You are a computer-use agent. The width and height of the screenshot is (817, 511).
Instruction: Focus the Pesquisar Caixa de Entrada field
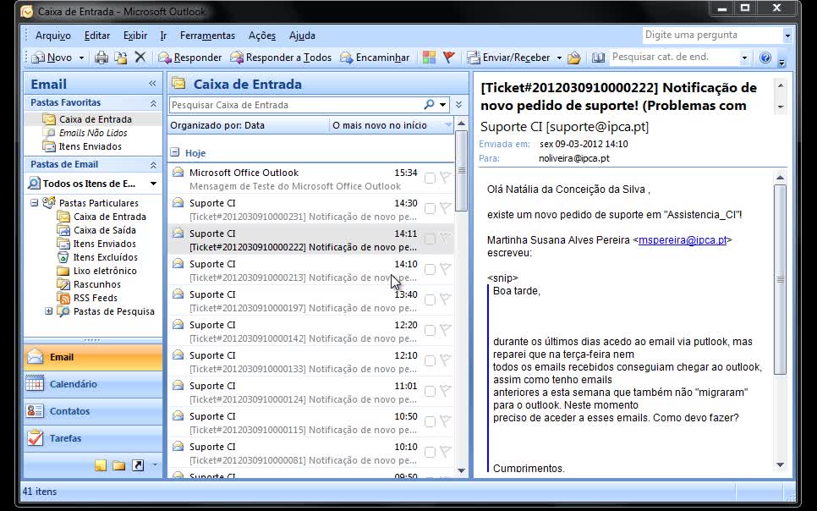295,105
